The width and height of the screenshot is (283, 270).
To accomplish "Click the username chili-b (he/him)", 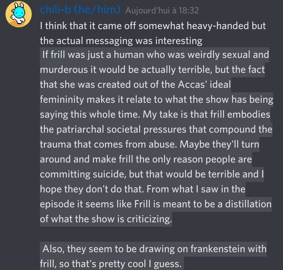I will (x=80, y=10).
